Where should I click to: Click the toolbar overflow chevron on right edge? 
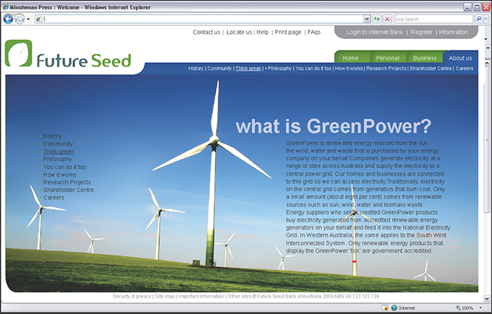[487, 48]
